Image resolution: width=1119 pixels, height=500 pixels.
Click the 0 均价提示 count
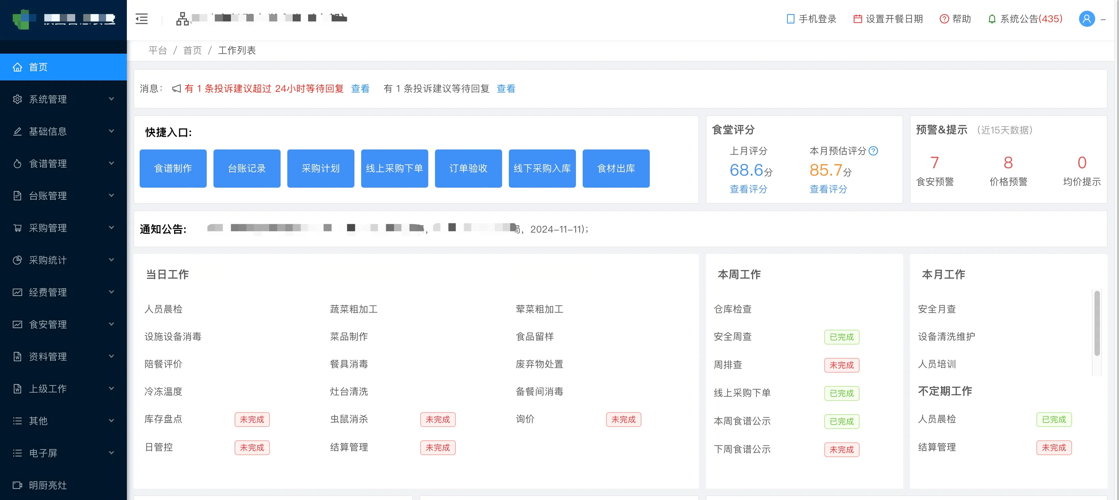(1082, 163)
